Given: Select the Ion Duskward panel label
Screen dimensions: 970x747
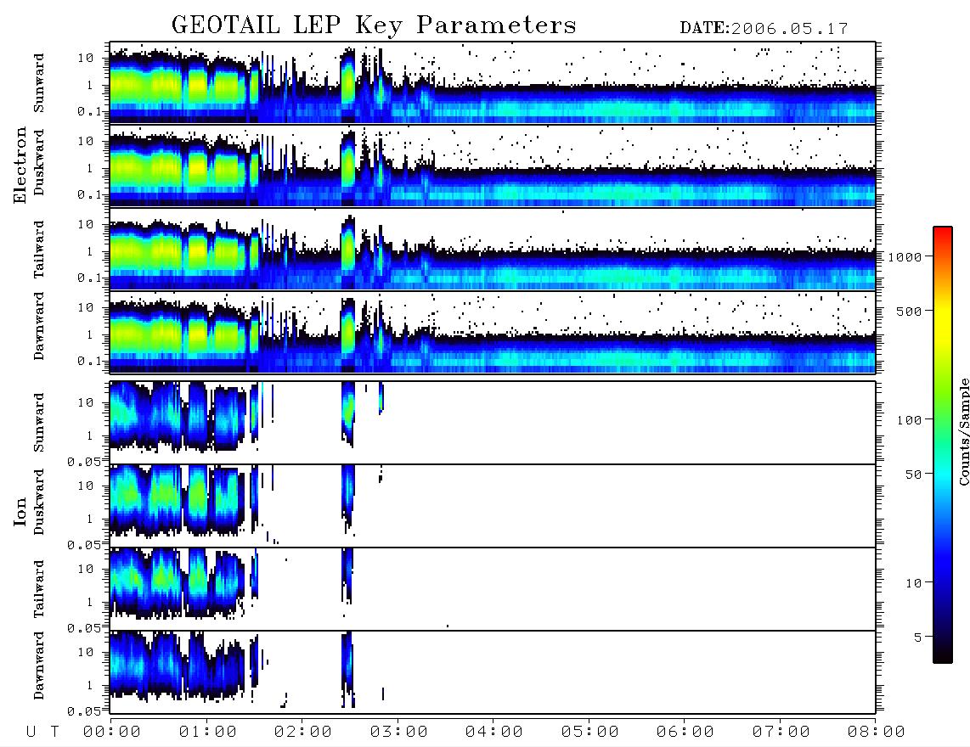Looking at the screenshot, I should (39, 503).
